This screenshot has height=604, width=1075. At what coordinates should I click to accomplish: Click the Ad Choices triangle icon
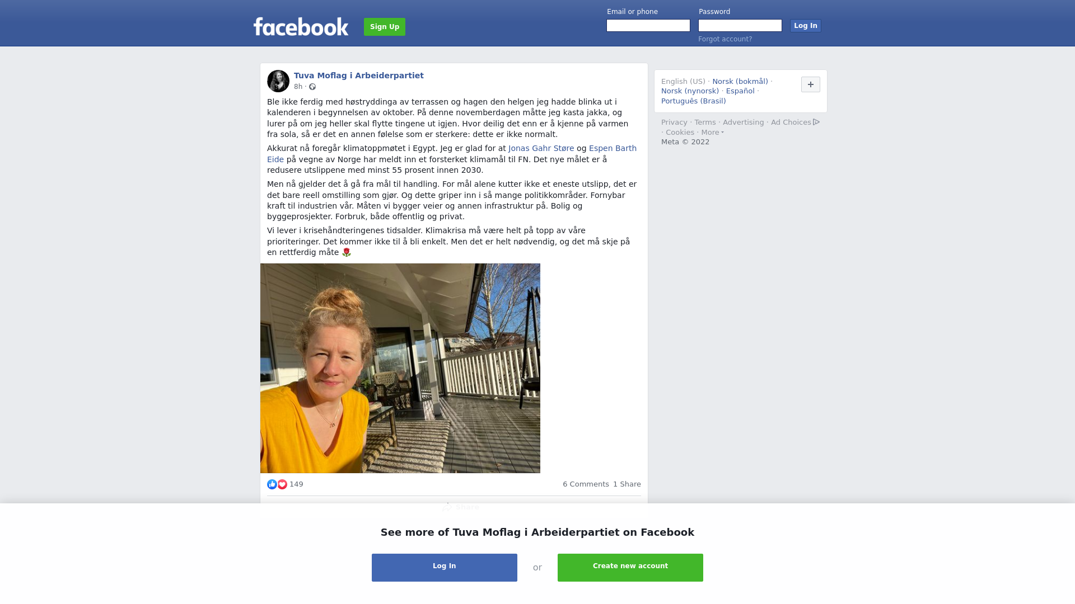[816, 122]
